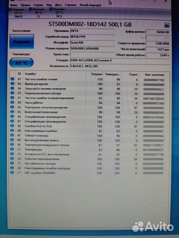
Task: Click status circle of BB Неисправимые ошибки
Action: tap(12, 130)
